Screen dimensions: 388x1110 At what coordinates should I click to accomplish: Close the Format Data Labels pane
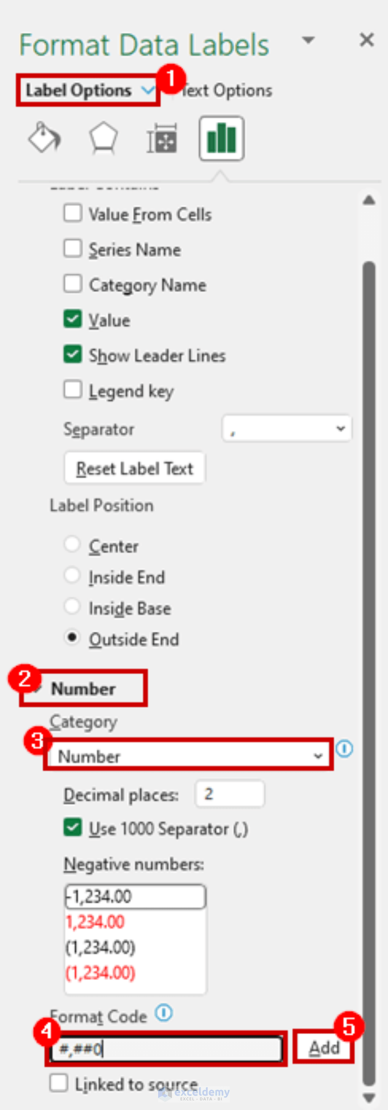pyautogui.click(x=367, y=39)
